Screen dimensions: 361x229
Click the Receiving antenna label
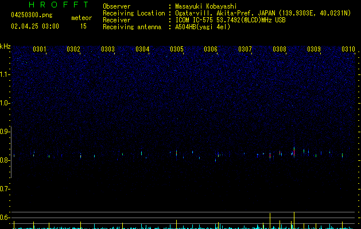132,27
